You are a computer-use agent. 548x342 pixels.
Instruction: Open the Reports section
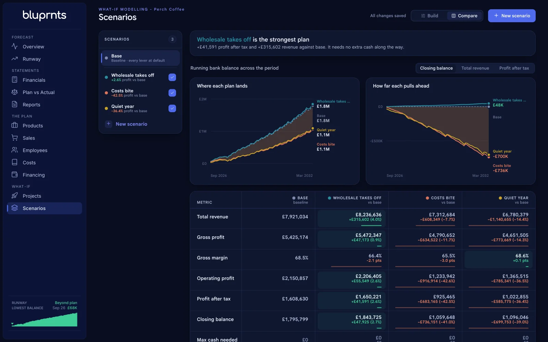click(x=45, y=104)
